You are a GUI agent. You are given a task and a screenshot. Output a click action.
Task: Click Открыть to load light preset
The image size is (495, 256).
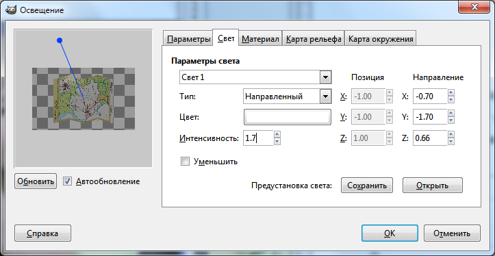[x=433, y=185]
